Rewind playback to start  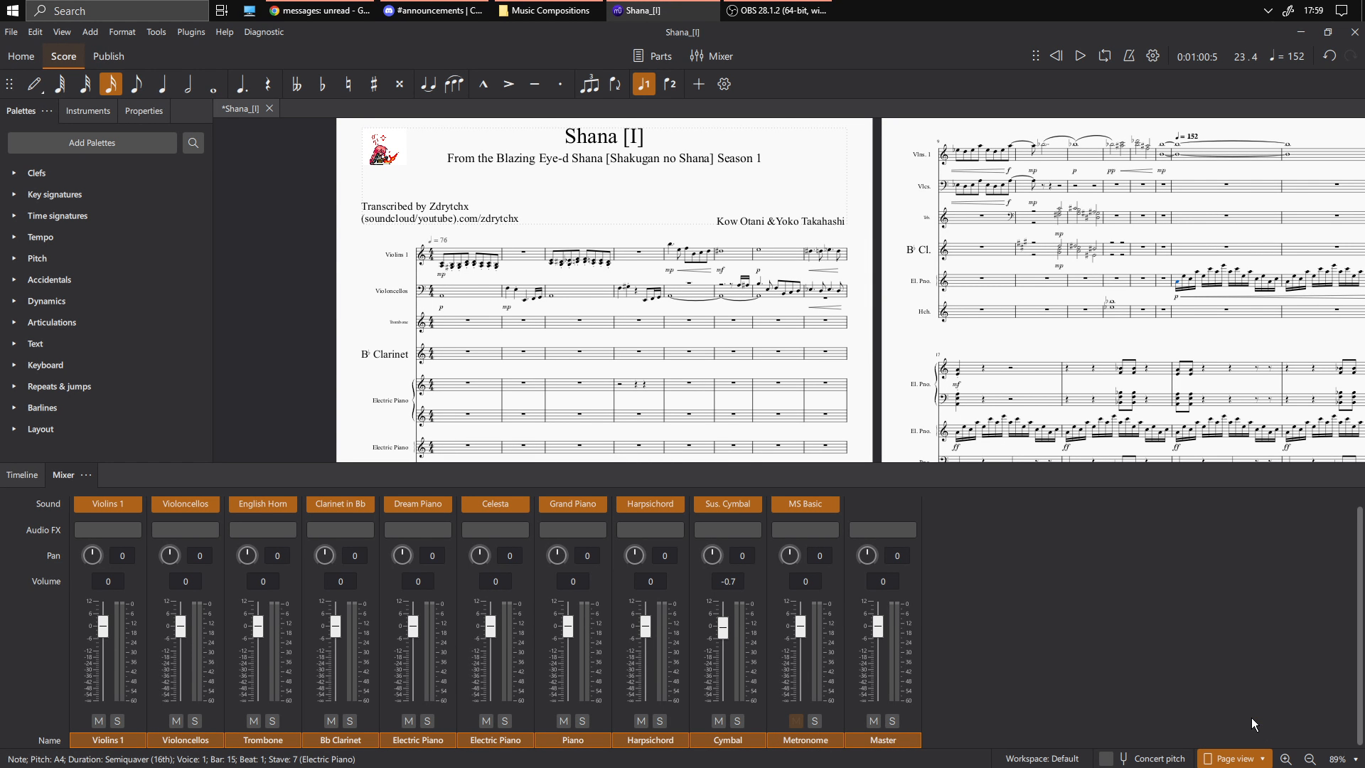pos(1056,56)
